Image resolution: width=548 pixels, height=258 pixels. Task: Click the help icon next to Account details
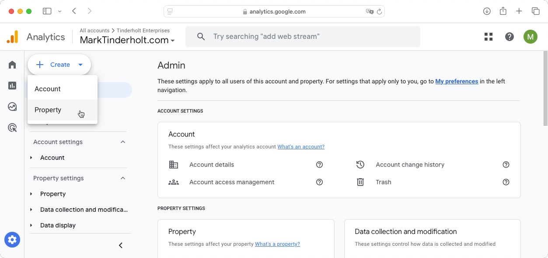pyautogui.click(x=319, y=165)
